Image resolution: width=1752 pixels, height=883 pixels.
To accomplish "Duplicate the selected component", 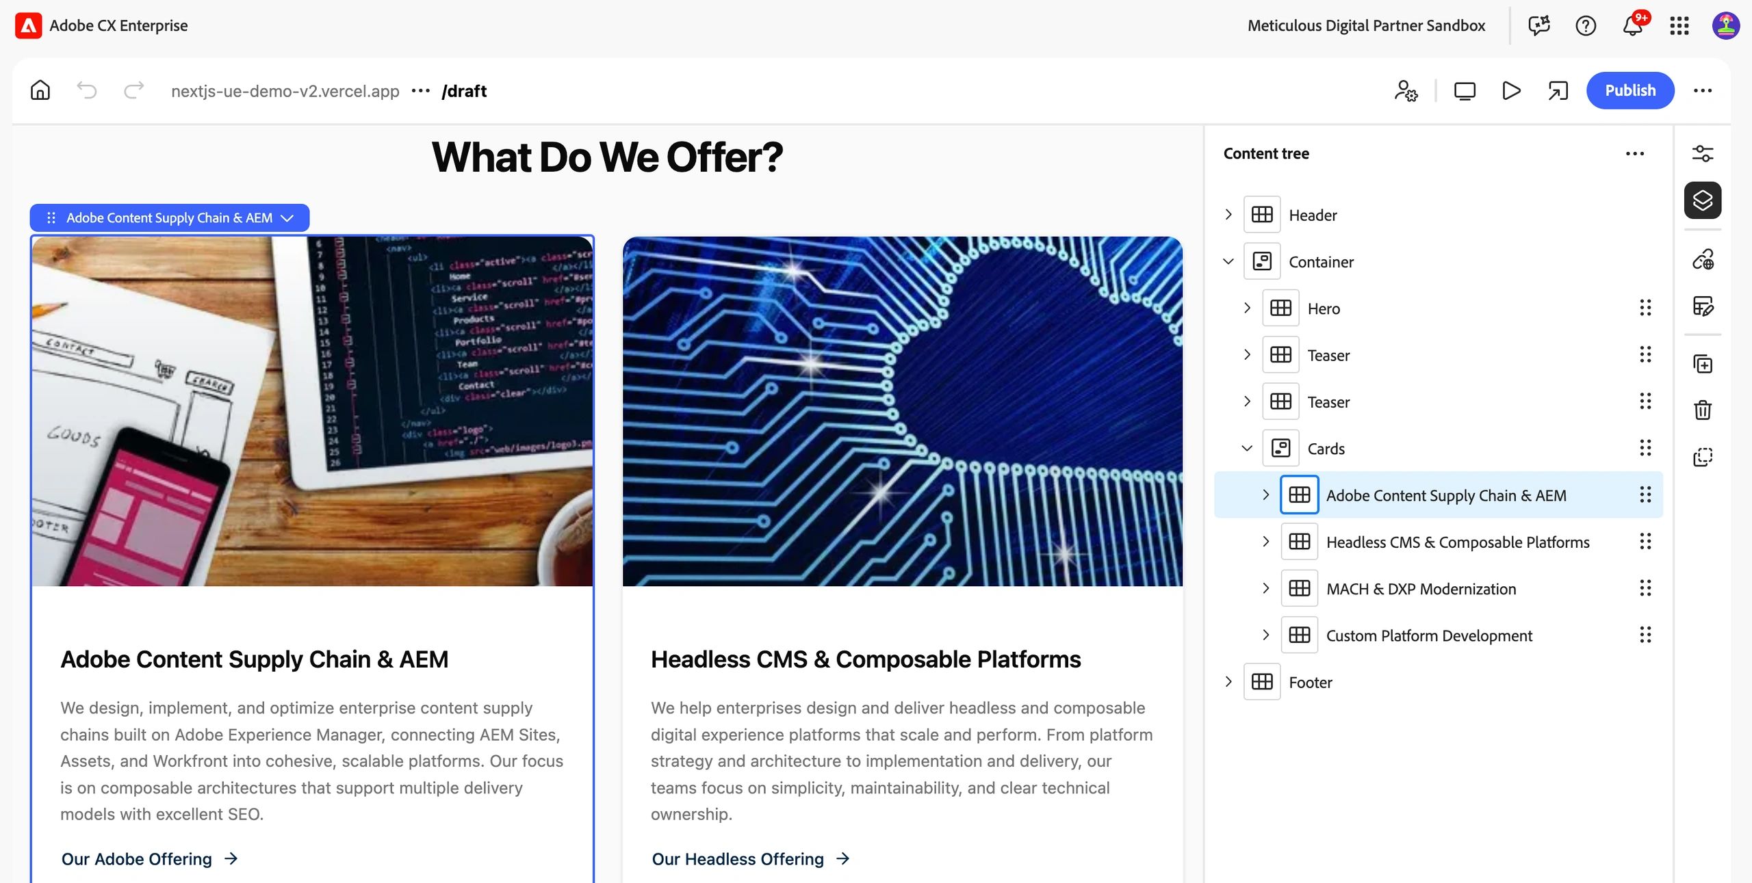I will [x=1703, y=364].
